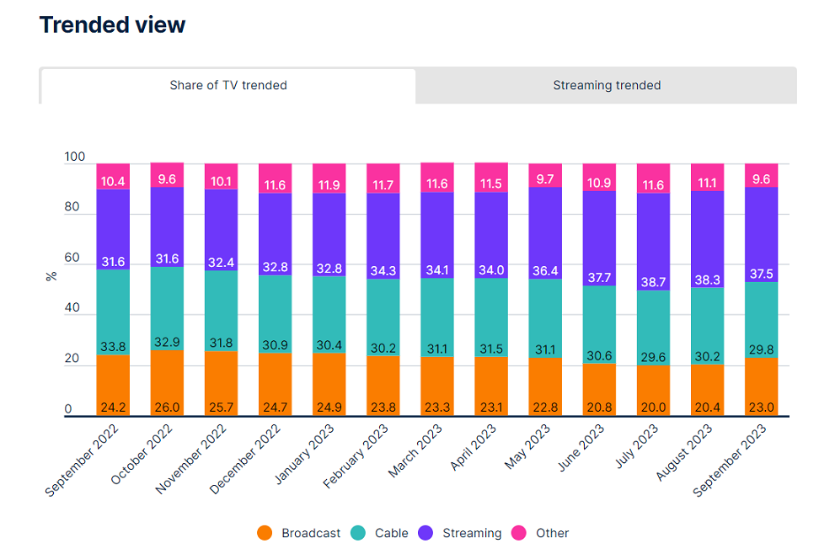The width and height of the screenshot is (819, 554).
Task: Toggle the Cable legend teal circle
Action: [x=358, y=533]
